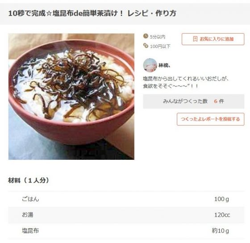
Task: Open the author's round avatar picture
Action: [x=150, y=65]
